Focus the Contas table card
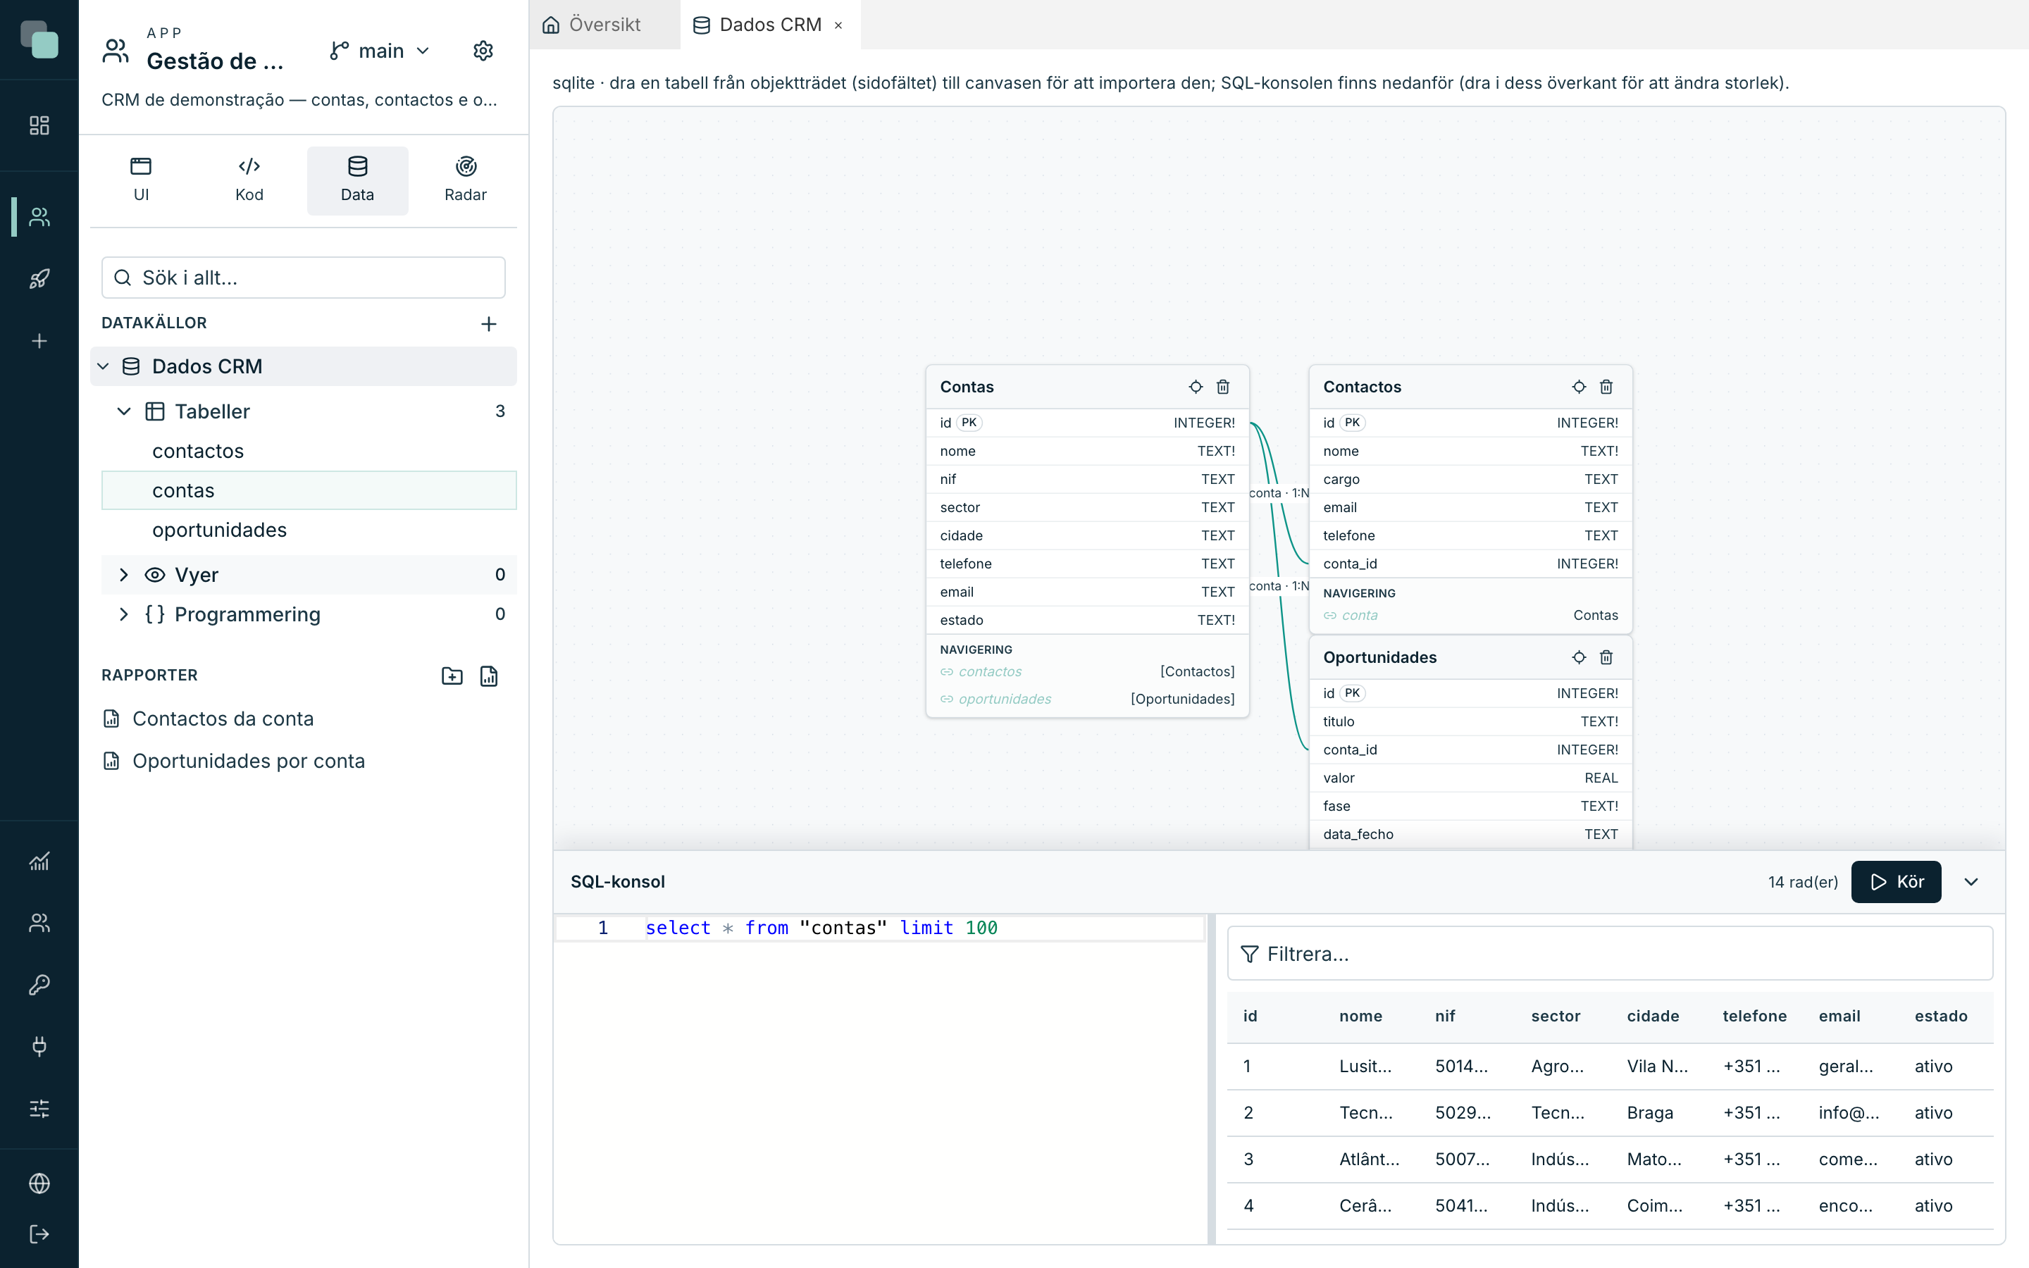Viewport: 2029px width, 1268px height. point(1196,387)
